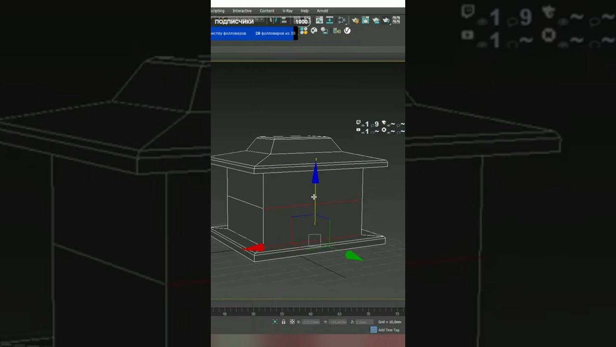Open the Arnold menu
Viewport: 616px width, 347px height.
click(322, 11)
